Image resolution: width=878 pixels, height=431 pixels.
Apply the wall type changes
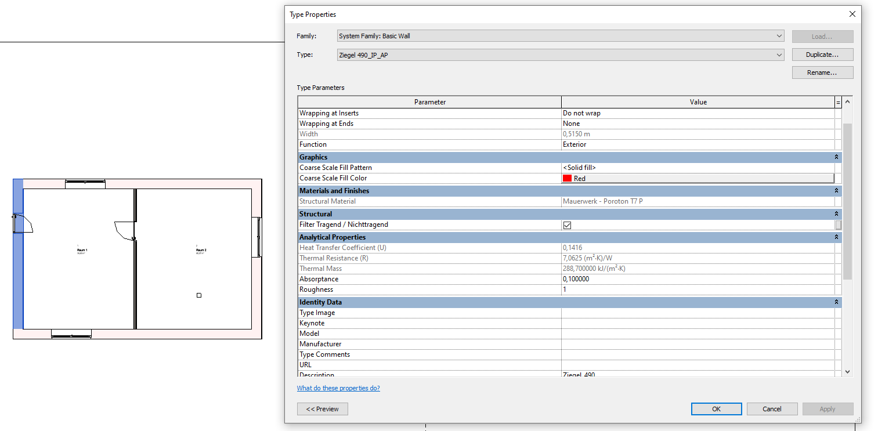tap(828, 409)
